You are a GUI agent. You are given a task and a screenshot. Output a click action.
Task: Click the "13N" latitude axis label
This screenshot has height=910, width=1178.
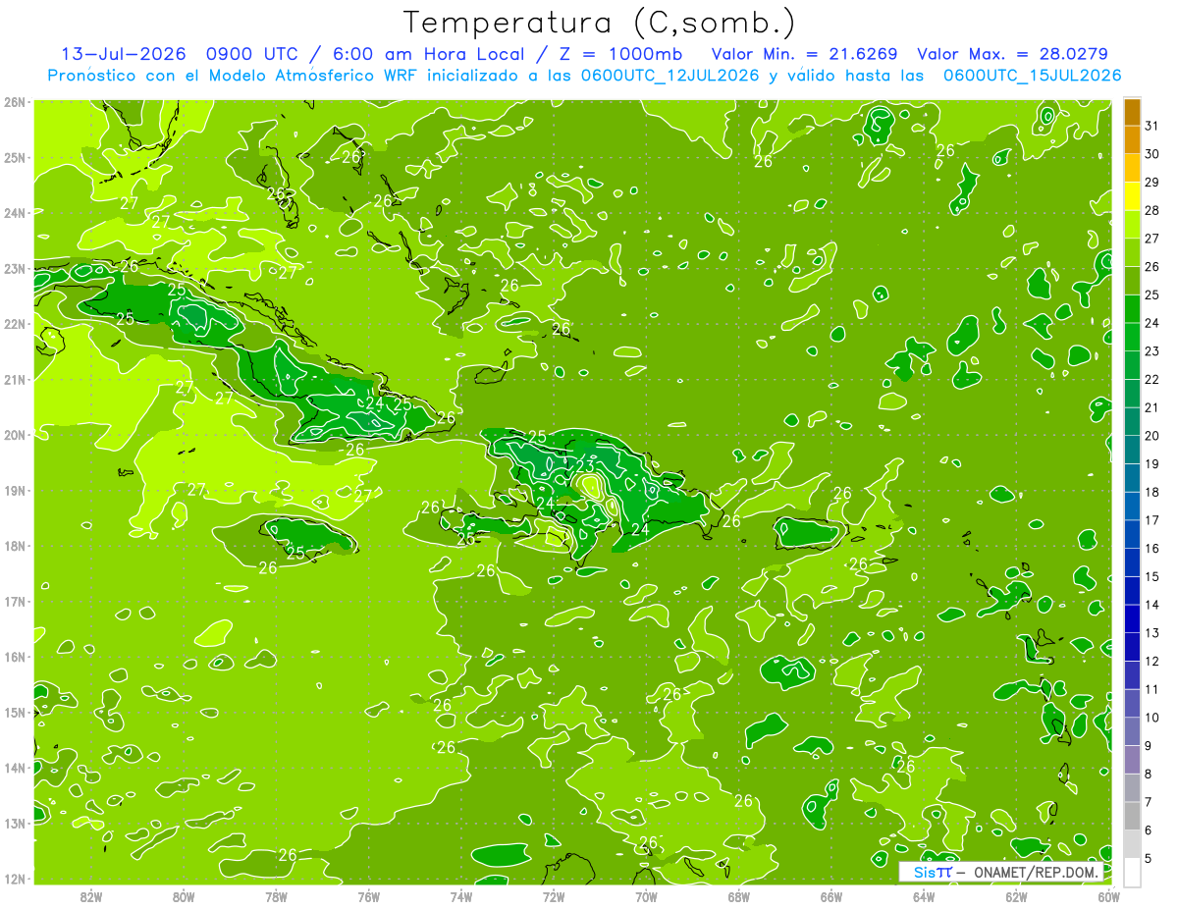pos(15,823)
